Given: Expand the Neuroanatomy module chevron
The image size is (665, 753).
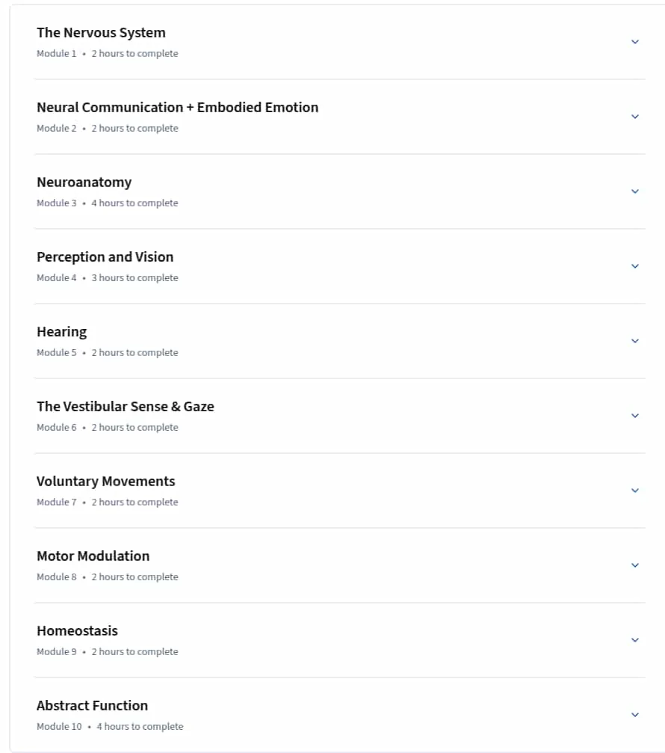Looking at the screenshot, I should point(635,191).
